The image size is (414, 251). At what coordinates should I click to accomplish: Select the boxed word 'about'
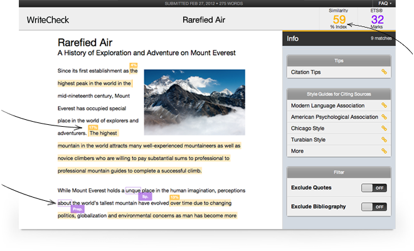[65, 203]
